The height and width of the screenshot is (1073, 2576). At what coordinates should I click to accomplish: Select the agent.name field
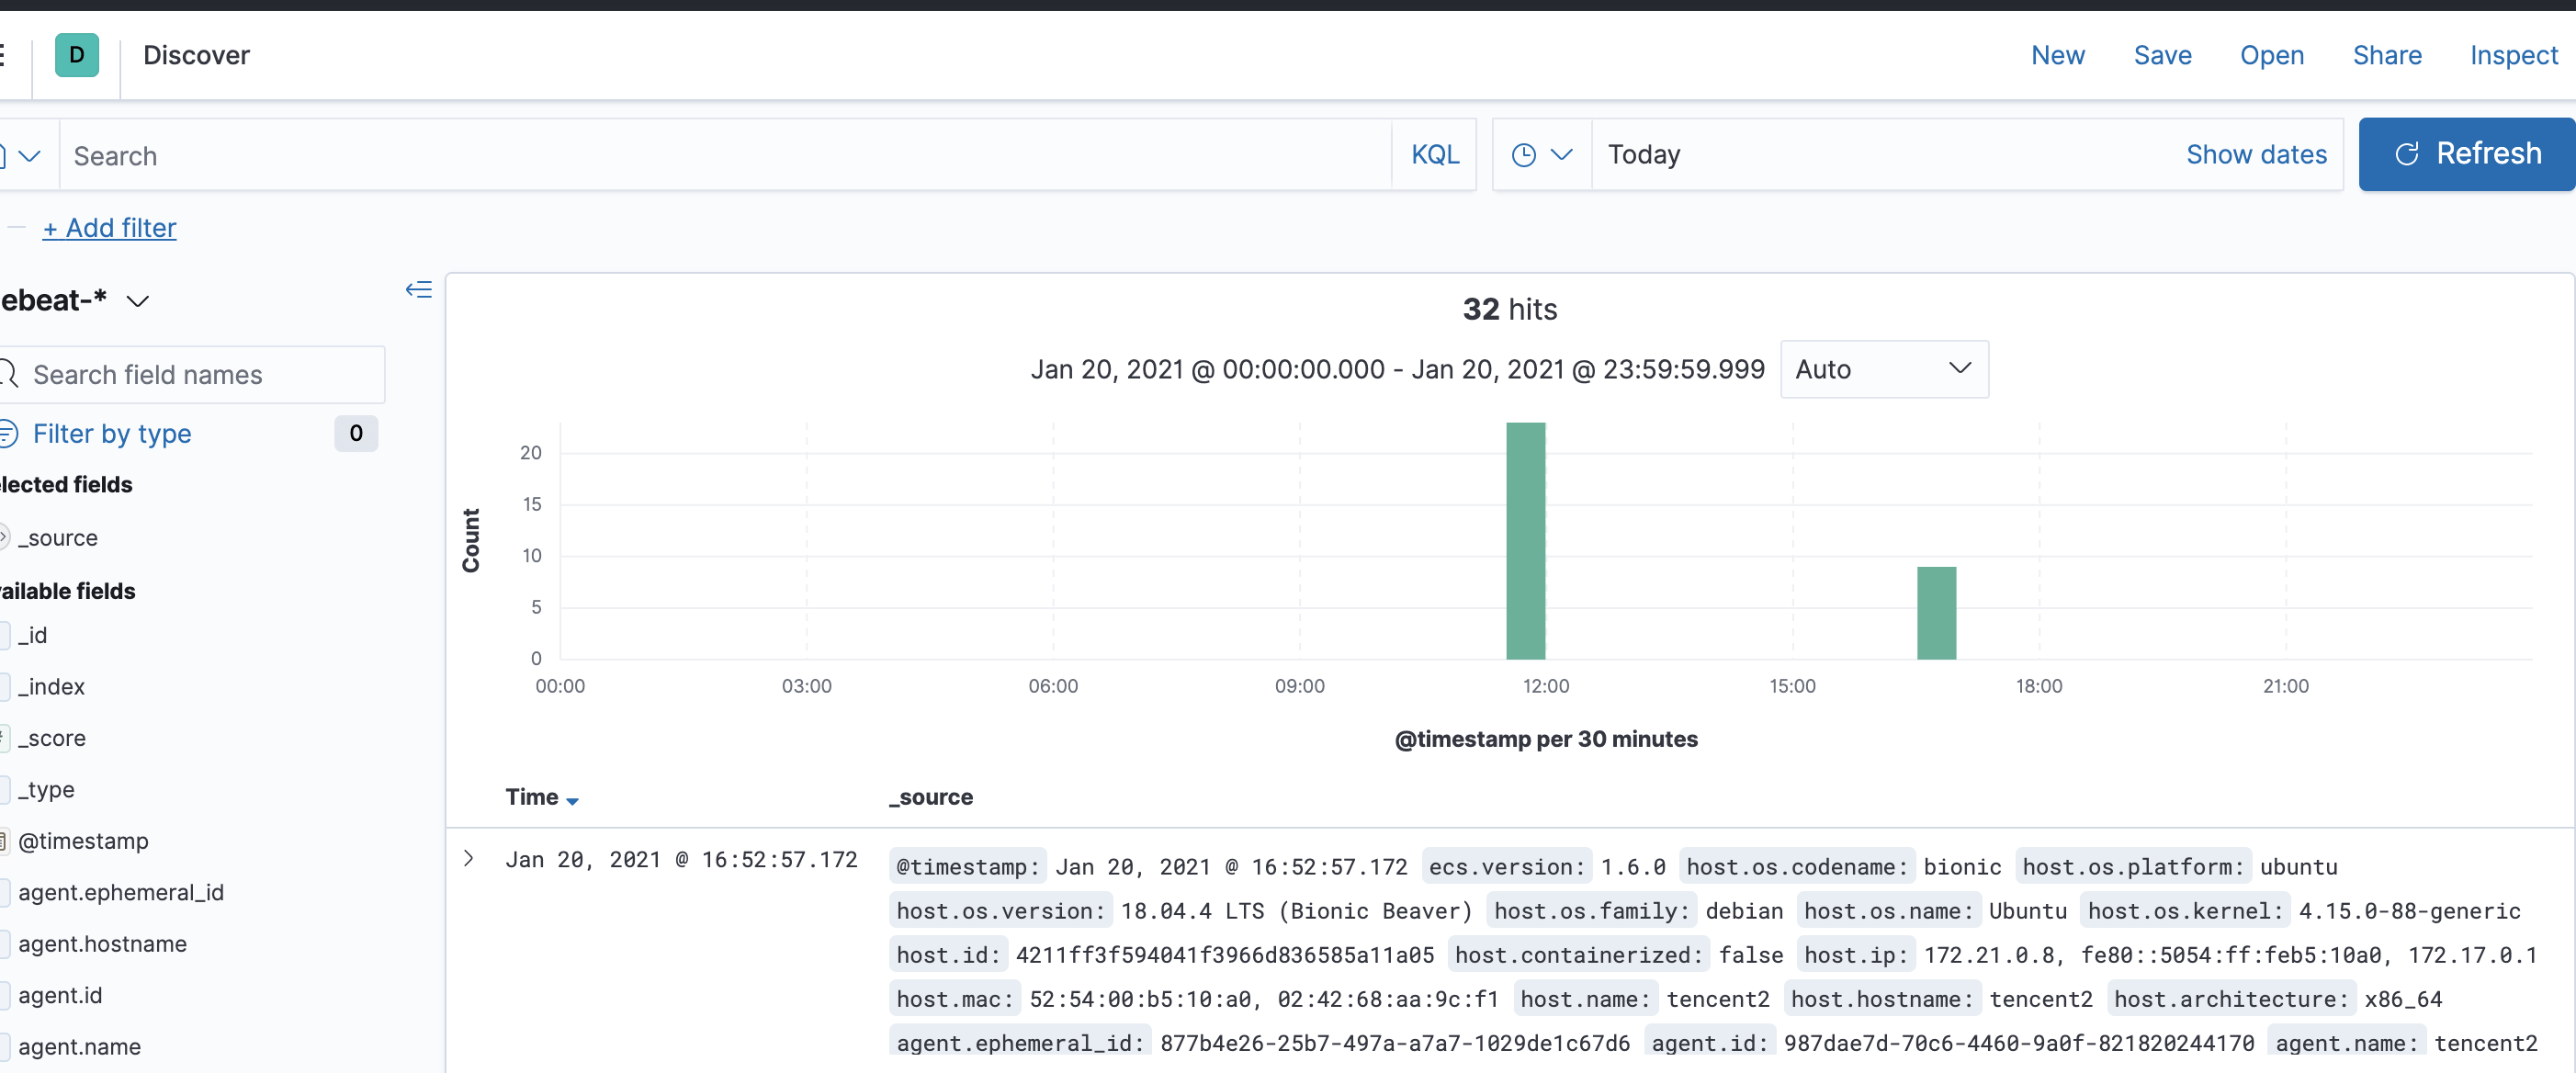pos(79,1047)
